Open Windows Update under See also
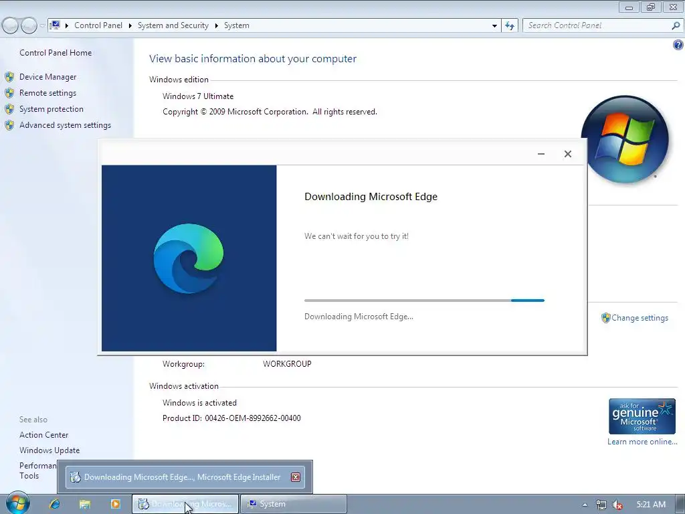Viewport: 685px width, 514px height. point(50,450)
